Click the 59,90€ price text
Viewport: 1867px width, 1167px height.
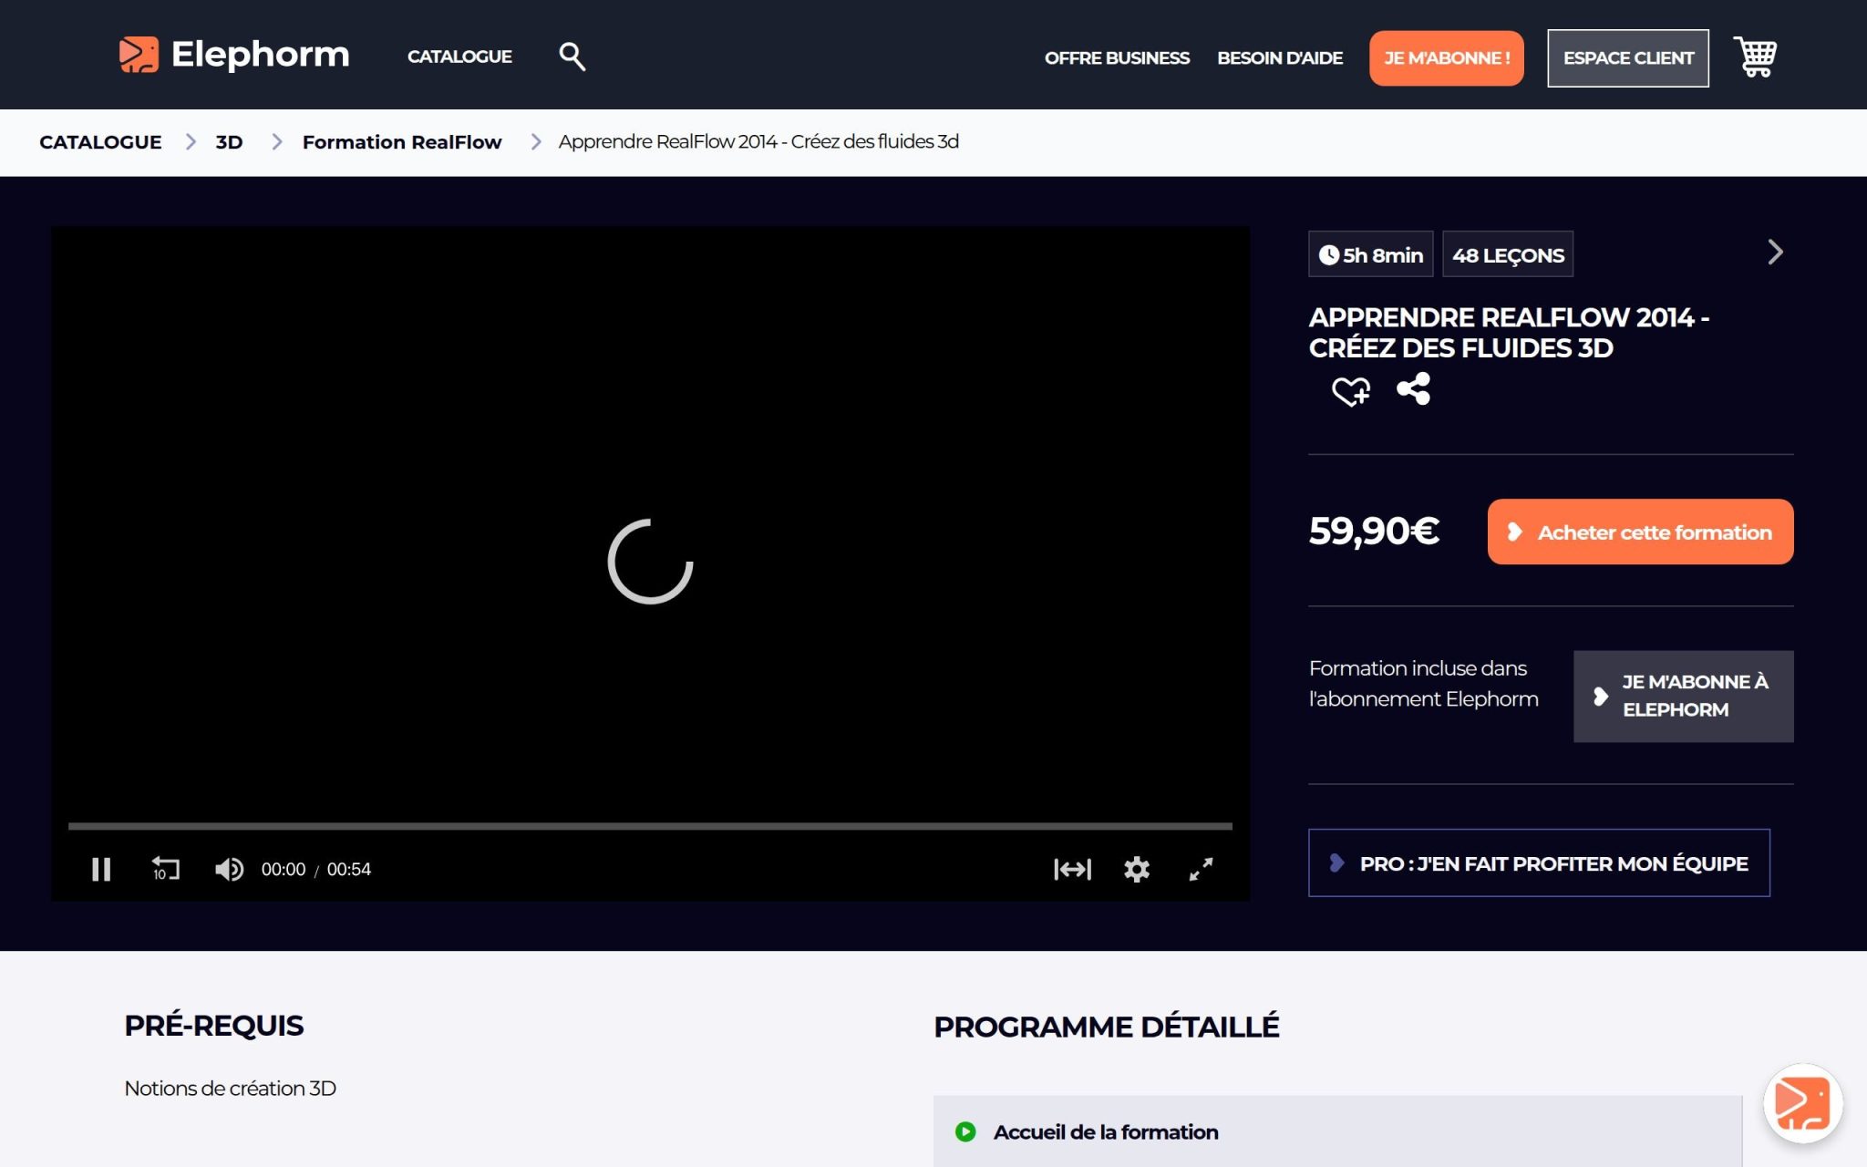1375,531
